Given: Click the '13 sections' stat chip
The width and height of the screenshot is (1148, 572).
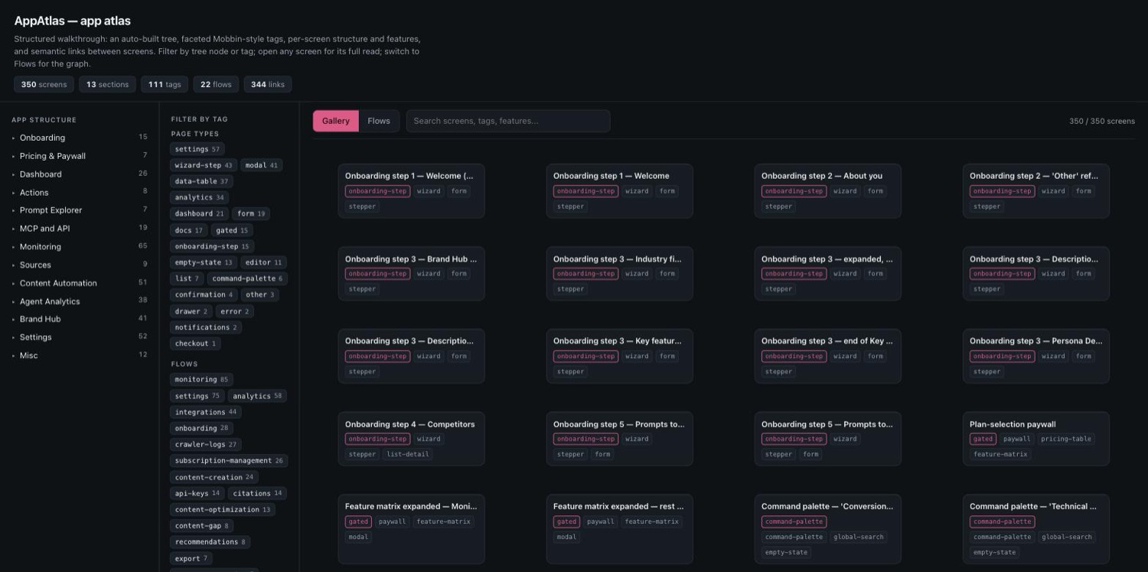Looking at the screenshot, I should pyautogui.click(x=107, y=84).
